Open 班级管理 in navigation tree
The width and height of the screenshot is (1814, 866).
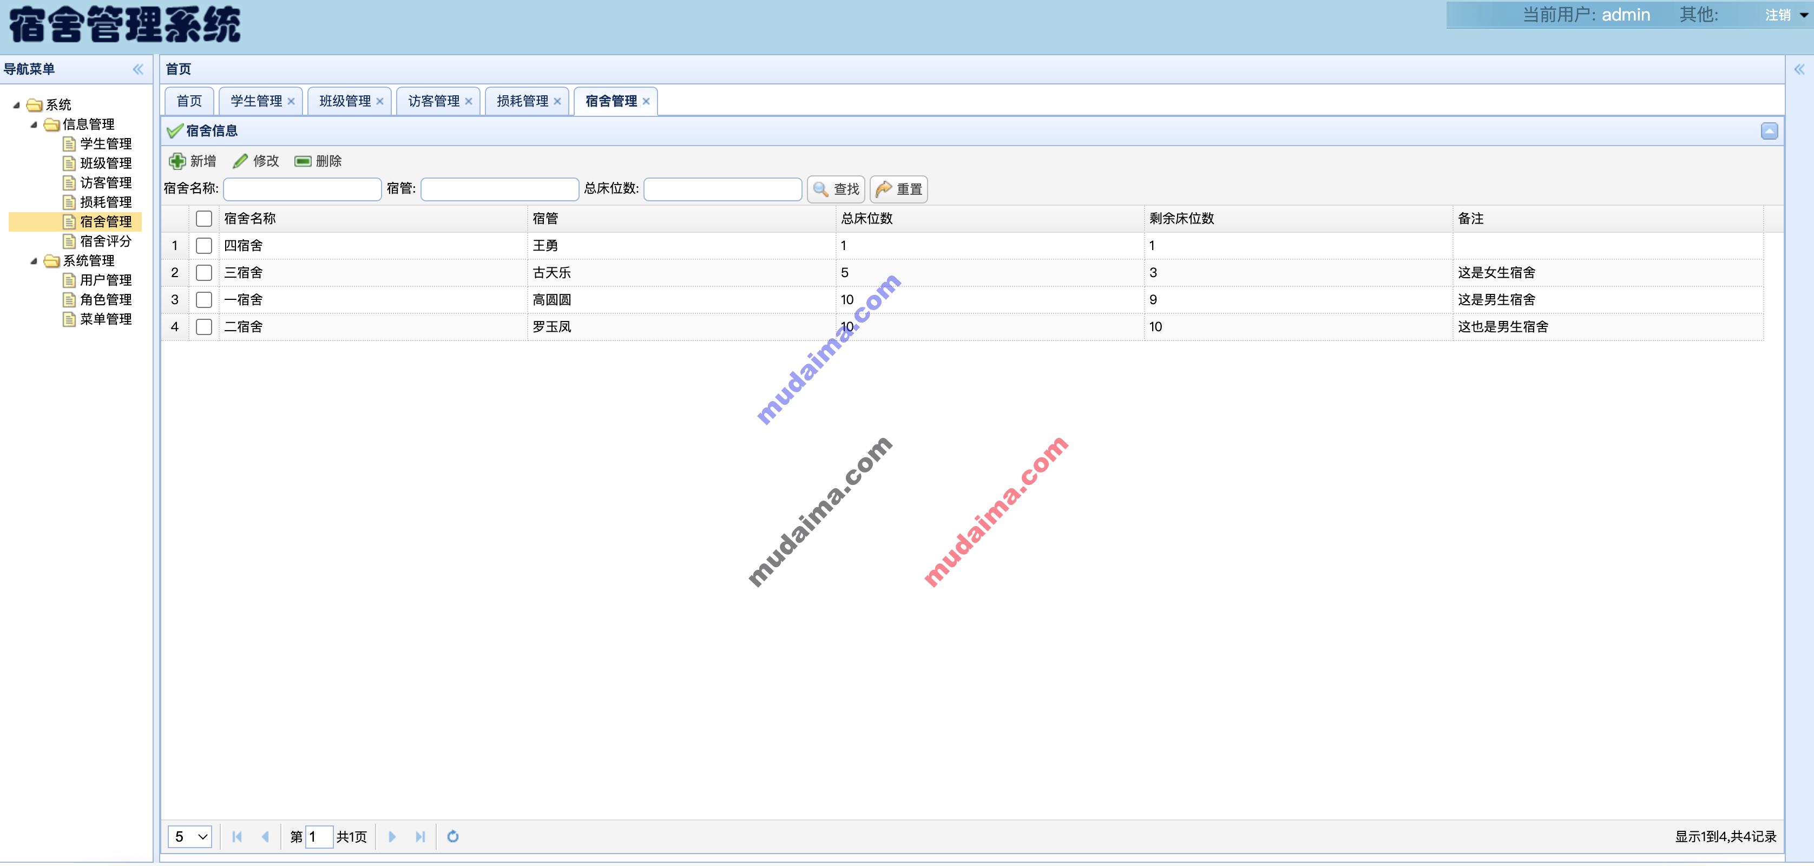[106, 163]
